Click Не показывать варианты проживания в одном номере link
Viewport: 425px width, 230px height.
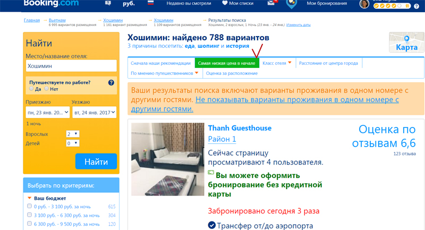[x=265, y=104]
